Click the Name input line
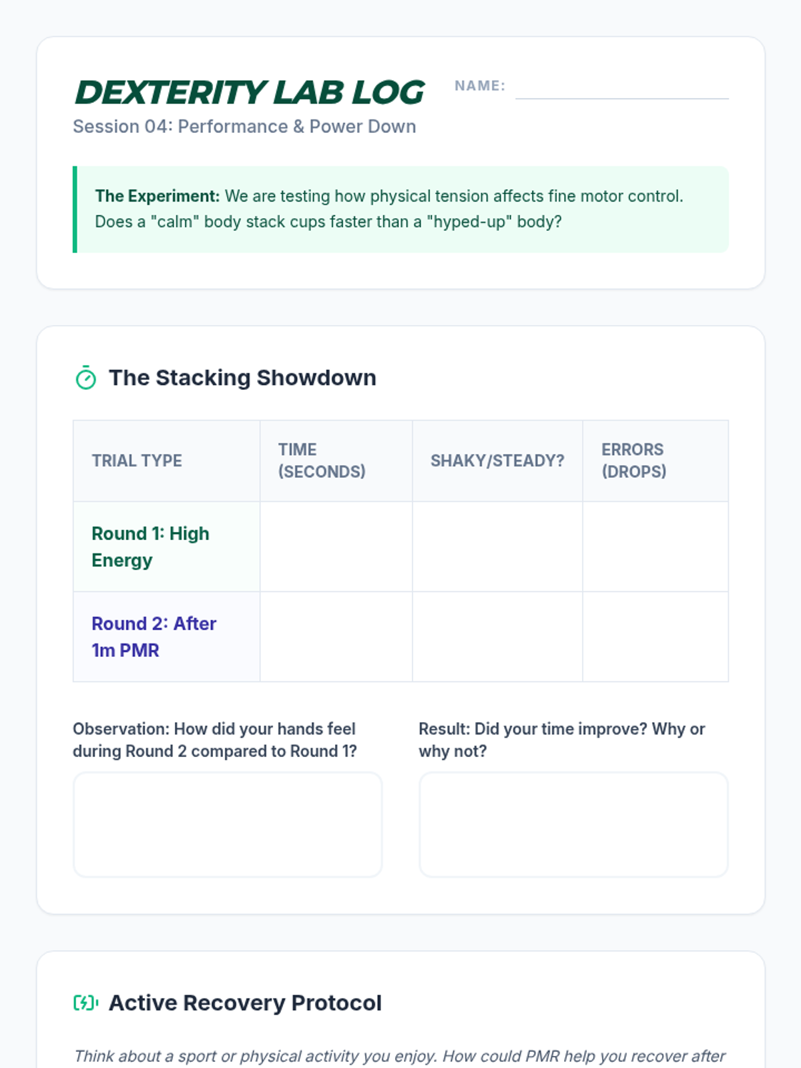The height and width of the screenshot is (1068, 801). click(621, 88)
